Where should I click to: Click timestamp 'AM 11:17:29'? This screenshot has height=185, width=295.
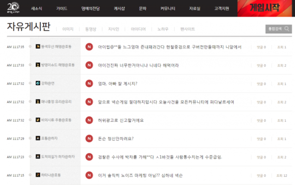coord(15,138)
